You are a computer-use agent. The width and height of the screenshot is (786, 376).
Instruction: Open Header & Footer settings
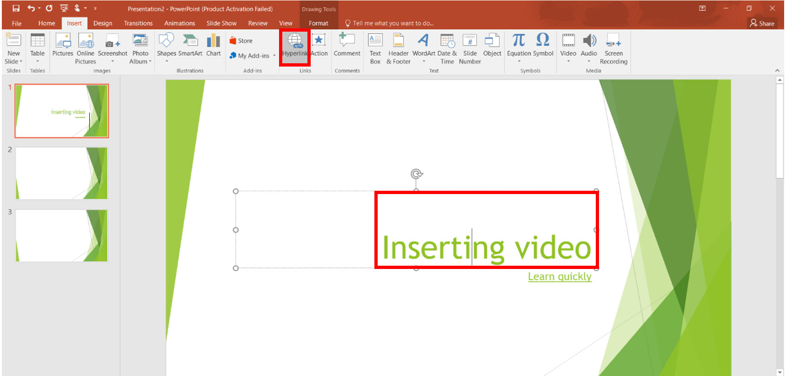(x=399, y=48)
